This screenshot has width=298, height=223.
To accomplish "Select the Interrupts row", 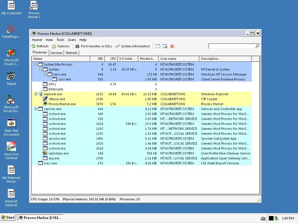I will (142, 89).
